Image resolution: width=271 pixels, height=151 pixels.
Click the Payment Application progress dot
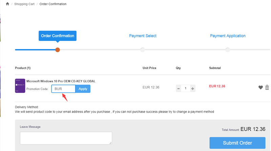(228, 50)
